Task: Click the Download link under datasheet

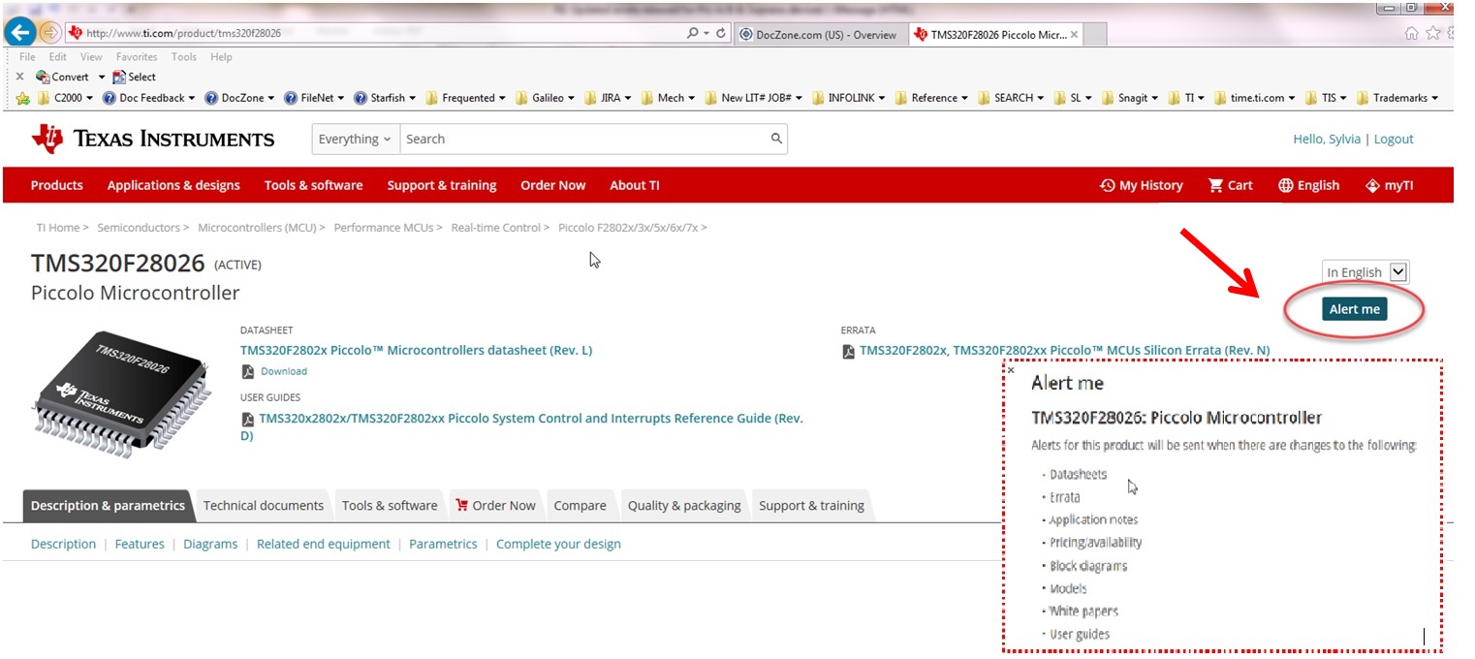Action: point(284,371)
